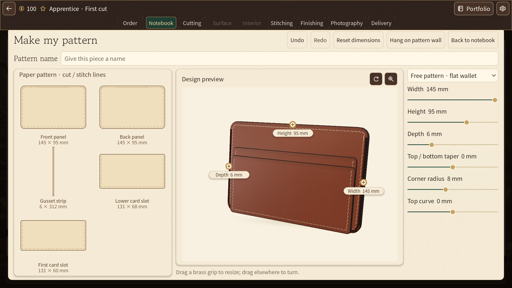Click the Top / bottom taper slider handle

[x=453, y=167]
